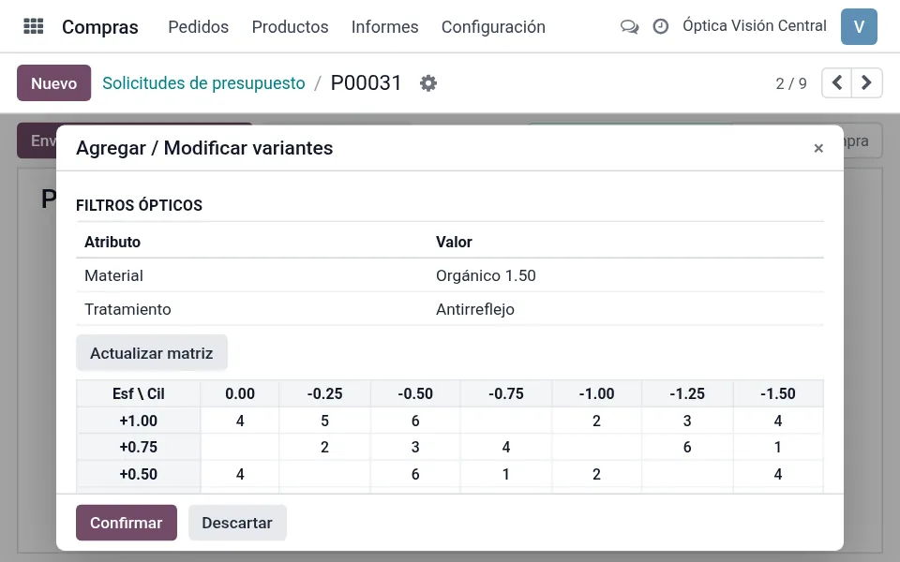This screenshot has height=562, width=900.
Task: Close the Agregar / Modificar variantes dialog
Action: coord(818,149)
